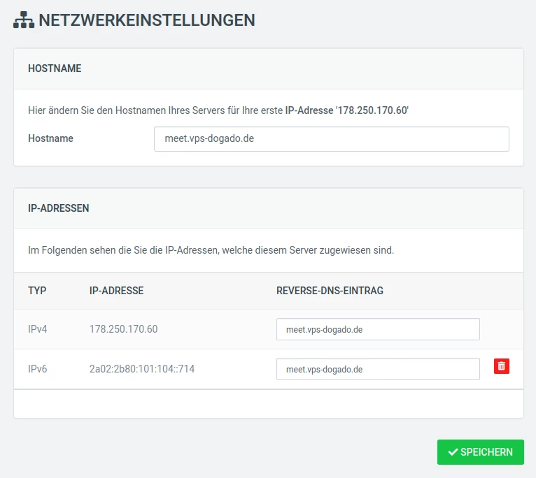Delete the IPv6 address with trash icon

tap(502, 366)
